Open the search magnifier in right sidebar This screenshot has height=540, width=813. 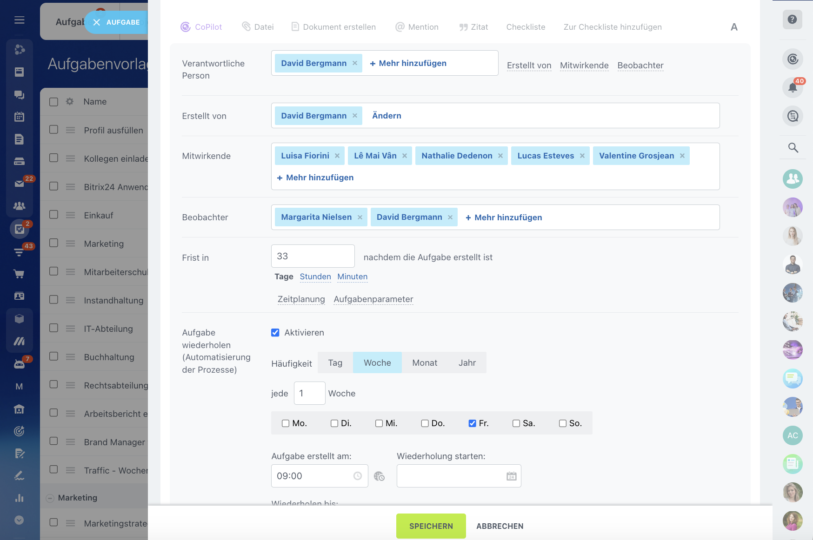(793, 148)
